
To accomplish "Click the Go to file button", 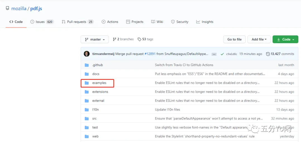I will 234,39.
